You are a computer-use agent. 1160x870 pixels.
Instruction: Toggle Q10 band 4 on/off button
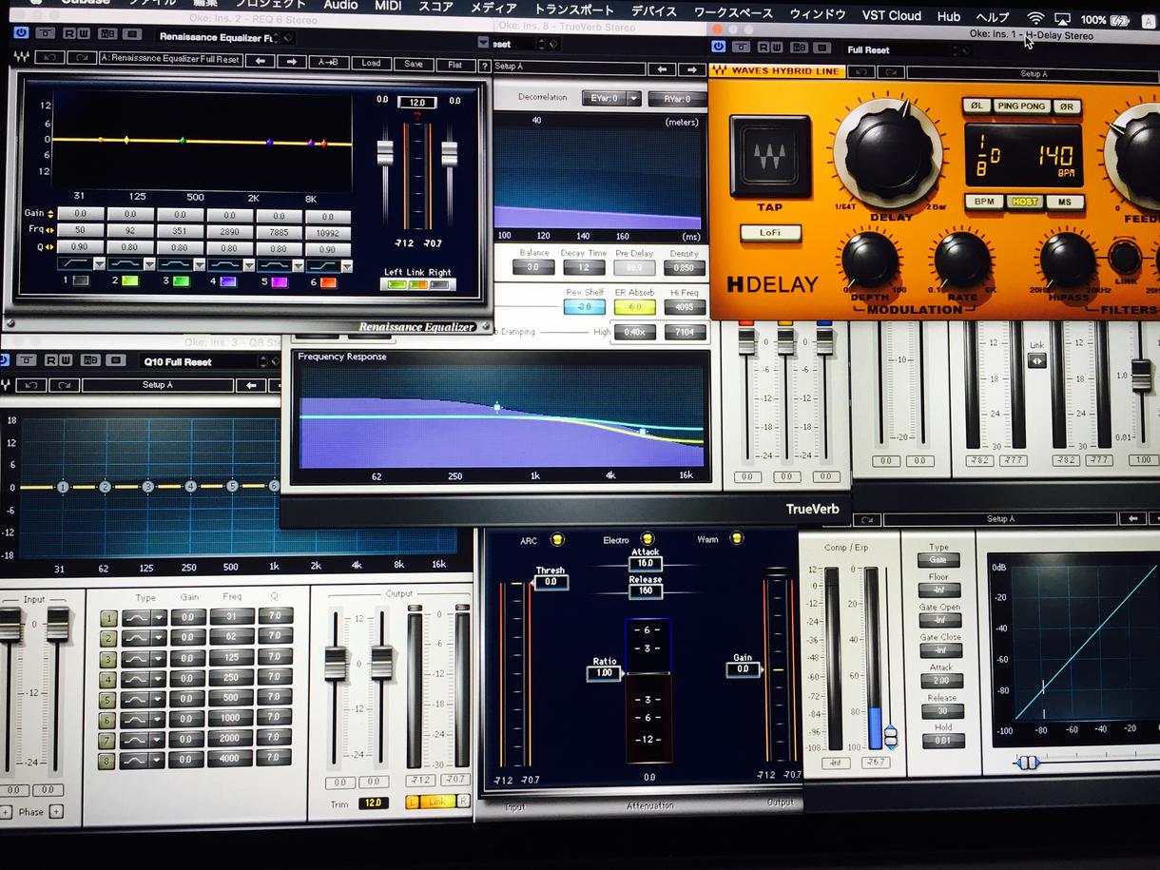pos(108,679)
